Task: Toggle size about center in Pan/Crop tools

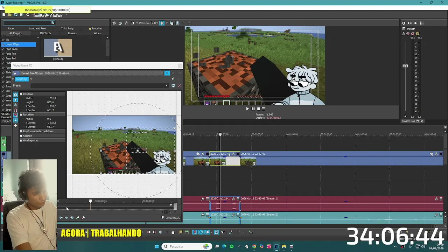Action: click(15, 120)
